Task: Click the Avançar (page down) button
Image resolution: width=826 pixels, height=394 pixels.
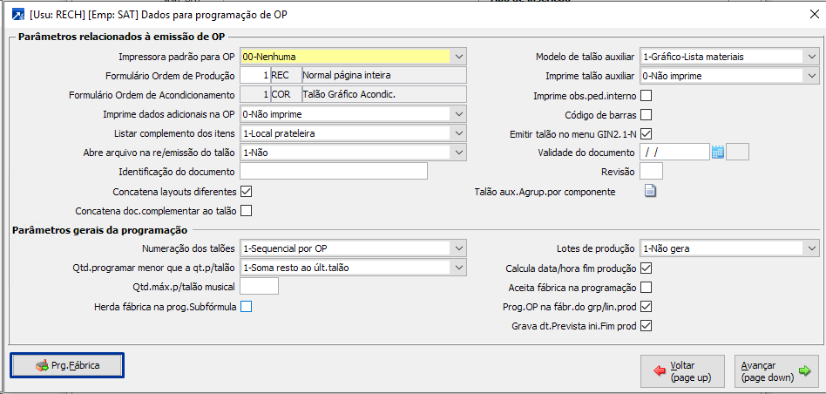Action: pyautogui.click(x=776, y=371)
